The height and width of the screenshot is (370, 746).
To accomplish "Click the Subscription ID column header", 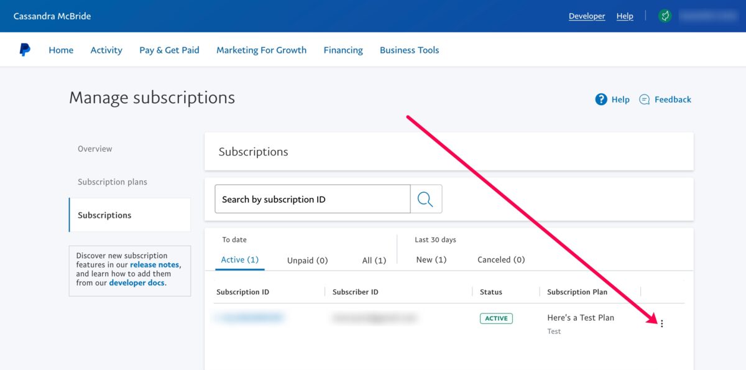I will (243, 292).
